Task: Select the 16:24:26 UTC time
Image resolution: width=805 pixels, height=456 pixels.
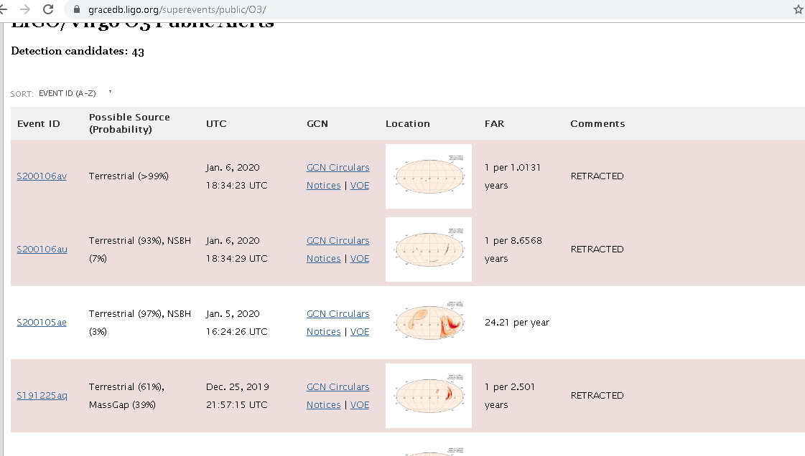Action: click(237, 332)
